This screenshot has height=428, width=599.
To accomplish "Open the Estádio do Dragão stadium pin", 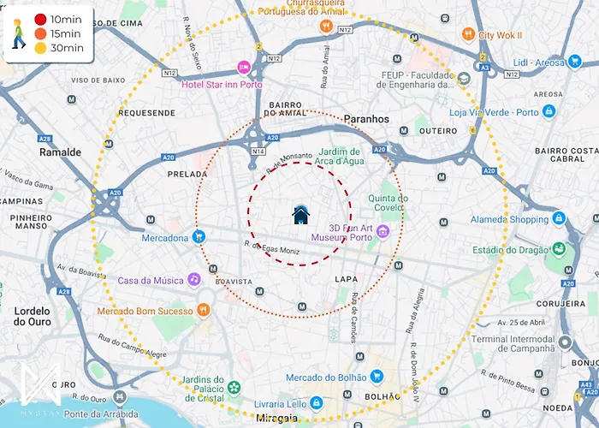I will point(559,249).
